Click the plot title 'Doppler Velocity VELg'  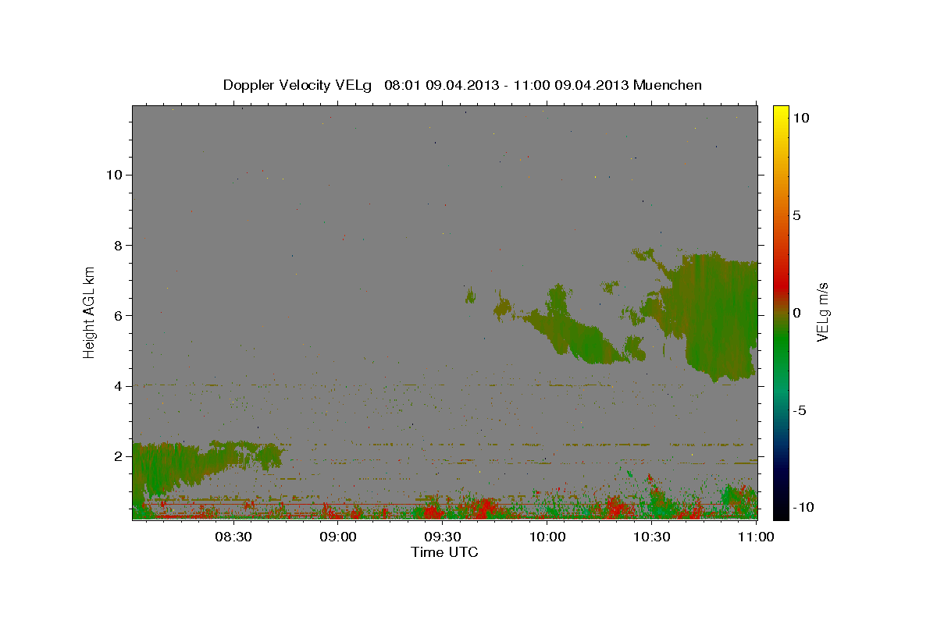[299, 85]
